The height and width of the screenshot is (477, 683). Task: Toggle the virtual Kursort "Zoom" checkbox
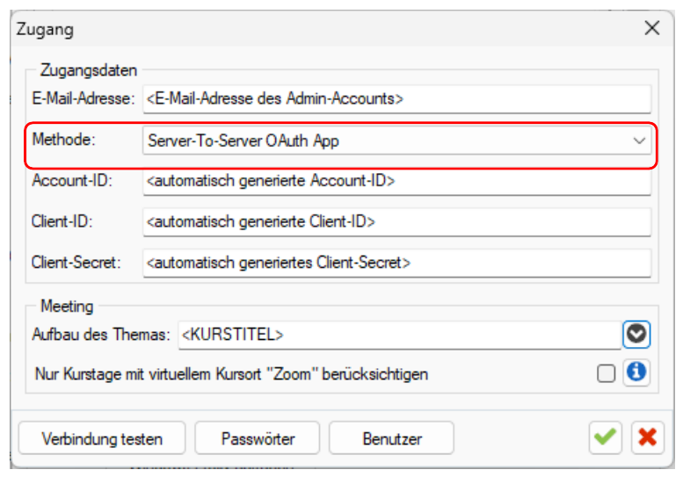pyautogui.click(x=606, y=373)
